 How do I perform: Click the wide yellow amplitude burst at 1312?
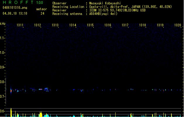click(41, 114)
